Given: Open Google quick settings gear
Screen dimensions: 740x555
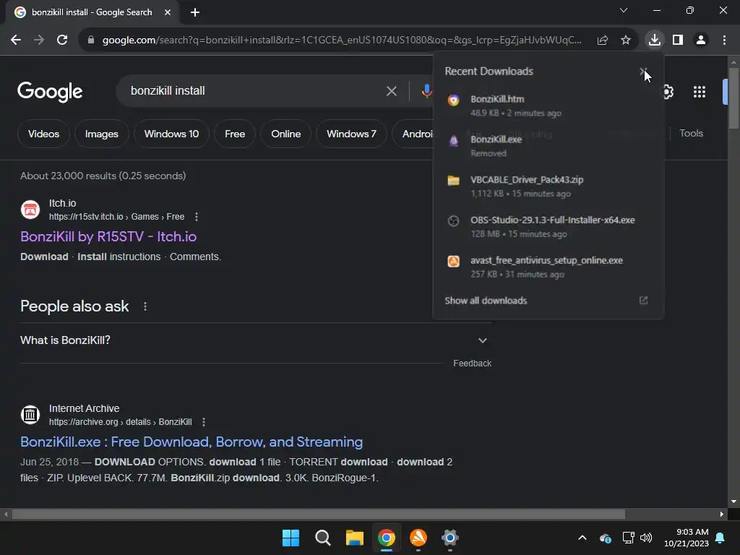Looking at the screenshot, I should click(x=667, y=92).
